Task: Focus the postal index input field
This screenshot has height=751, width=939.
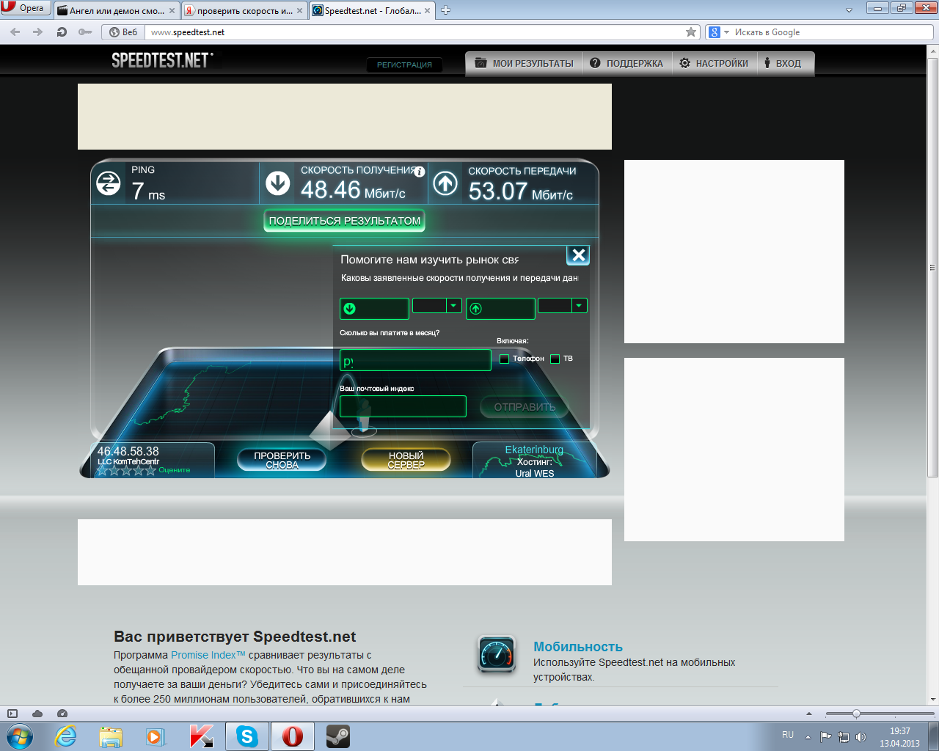Action: [403, 406]
